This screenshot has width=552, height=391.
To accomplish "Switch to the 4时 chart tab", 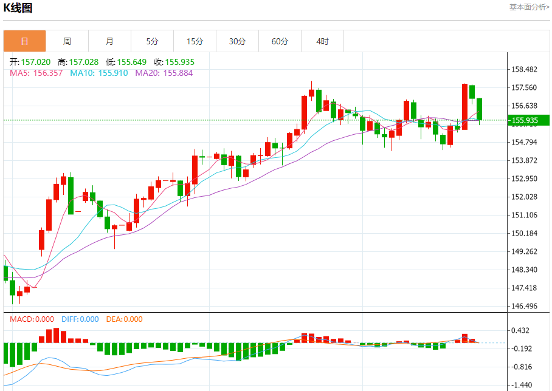I will [322, 41].
